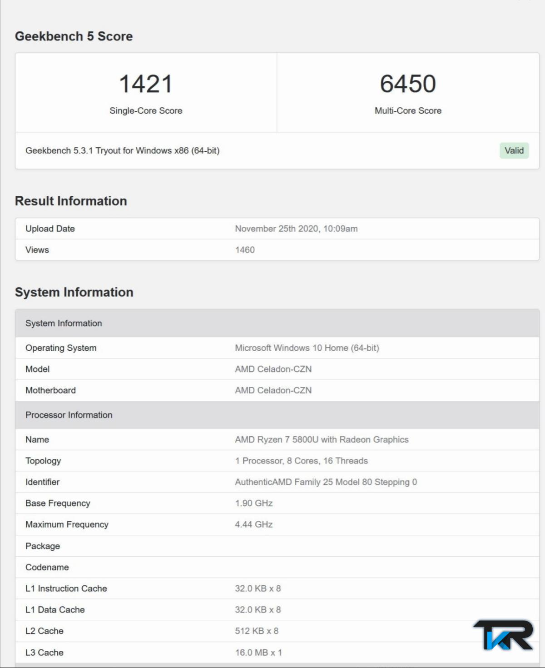Click the Result Information heading

click(71, 201)
